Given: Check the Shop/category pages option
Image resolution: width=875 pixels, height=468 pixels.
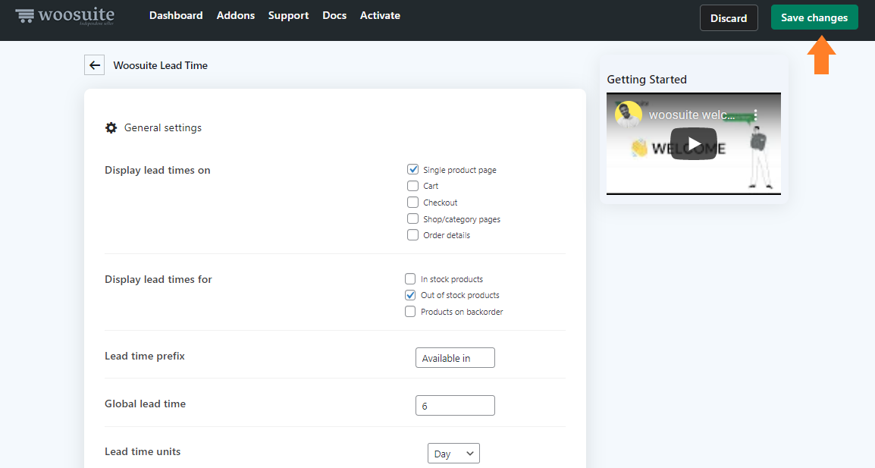Looking at the screenshot, I should point(413,219).
